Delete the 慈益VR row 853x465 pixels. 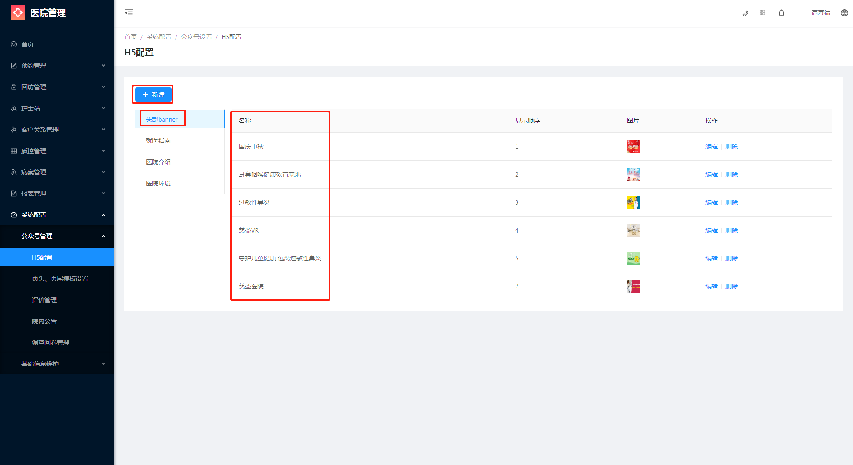[x=731, y=230]
